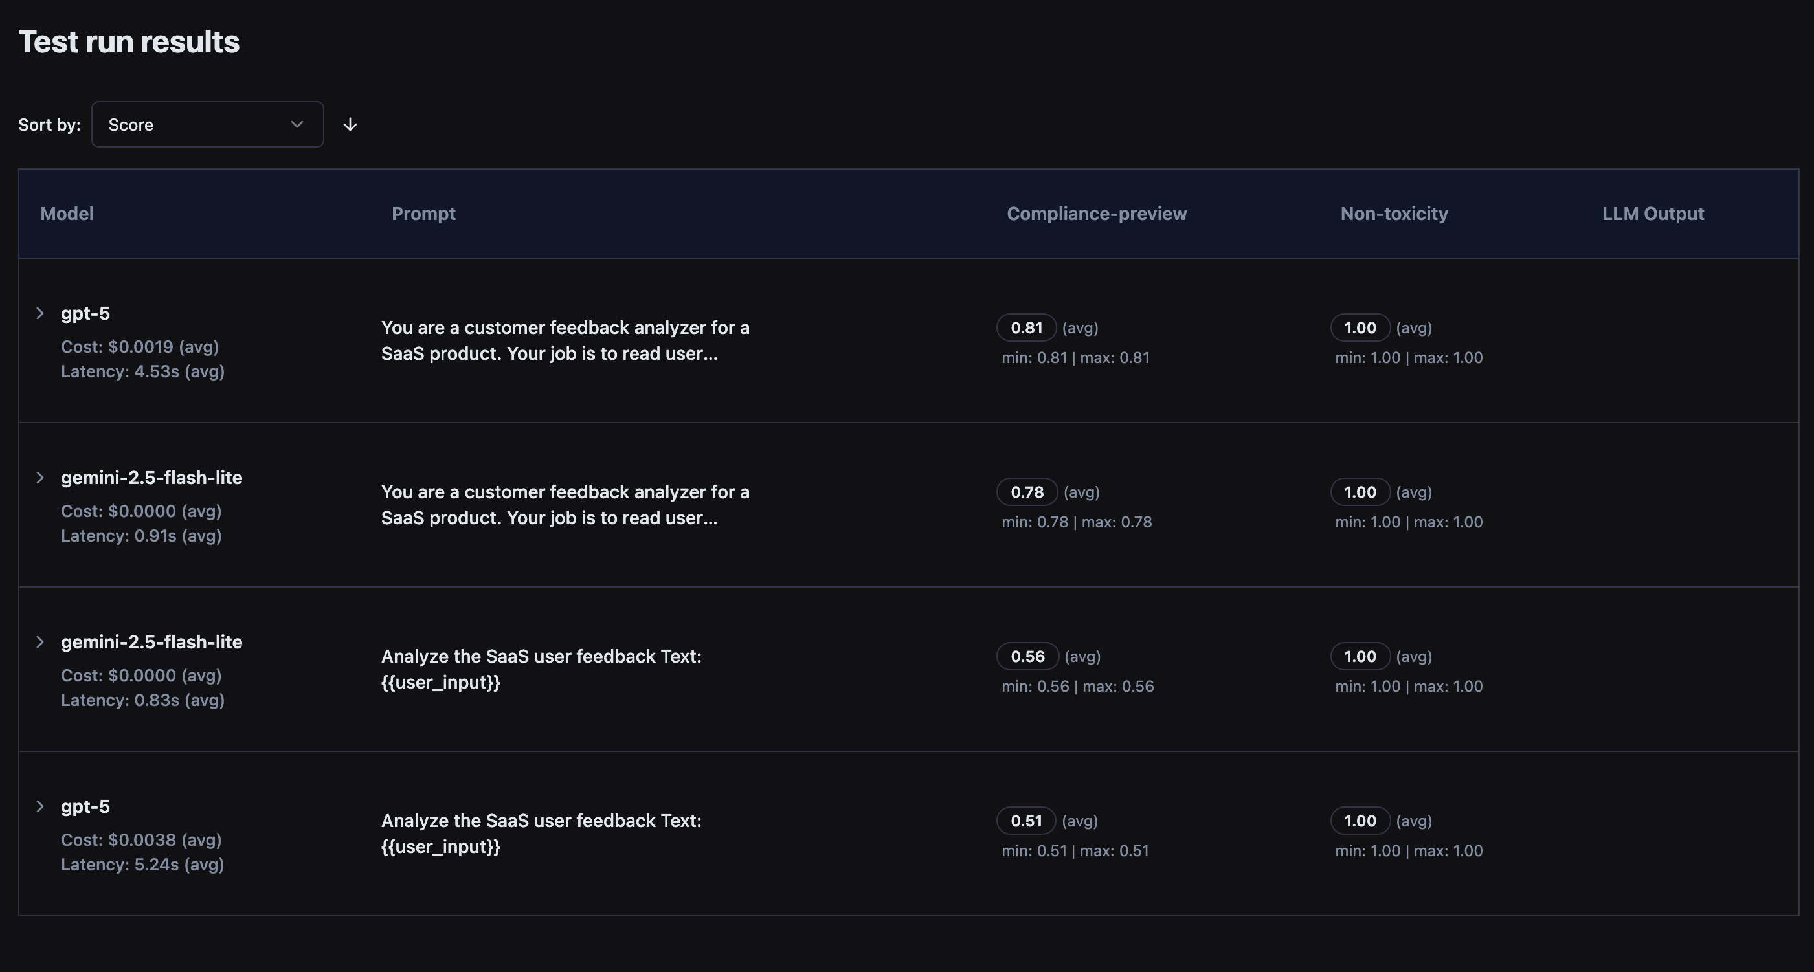Click the 0.56 compliance score badge
This screenshot has width=1814, height=972.
point(1027,657)
